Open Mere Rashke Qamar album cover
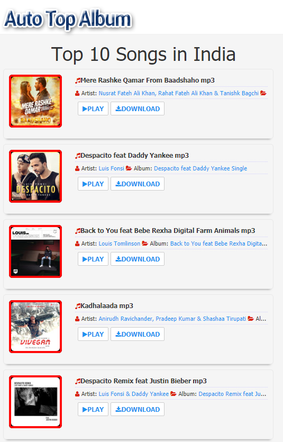Image resolution: width=283 pixels, height=442 pixels. (35, 101)
